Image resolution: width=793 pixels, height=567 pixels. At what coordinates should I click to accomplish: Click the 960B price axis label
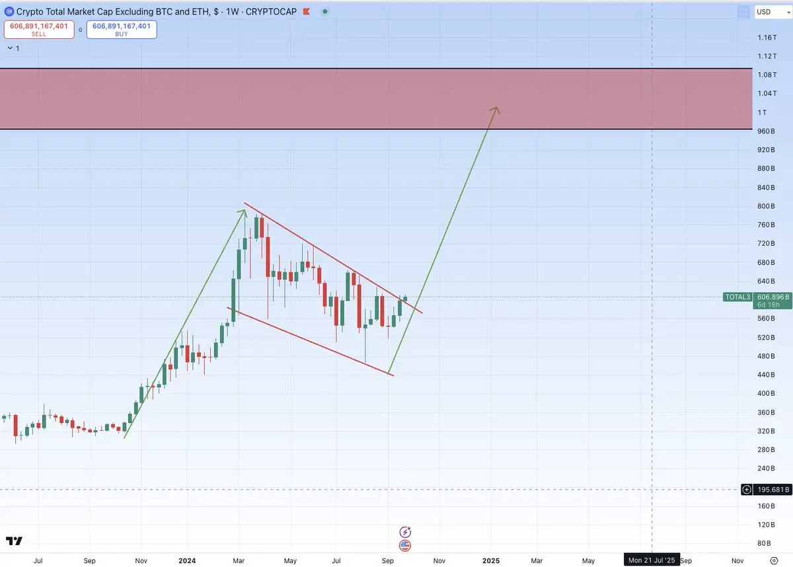(767, 132)
